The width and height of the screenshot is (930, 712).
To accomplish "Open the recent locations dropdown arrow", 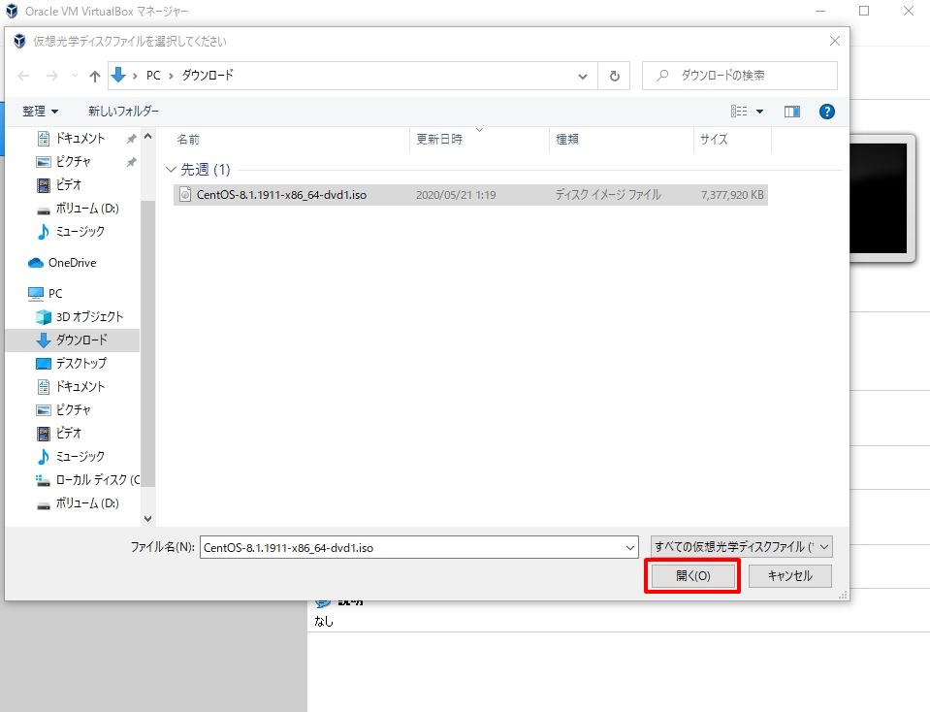I will click(x=75, y=76).
